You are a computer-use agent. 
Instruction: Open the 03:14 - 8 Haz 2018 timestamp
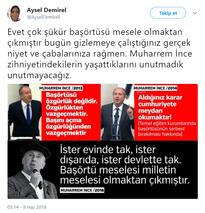coord(27,207)
